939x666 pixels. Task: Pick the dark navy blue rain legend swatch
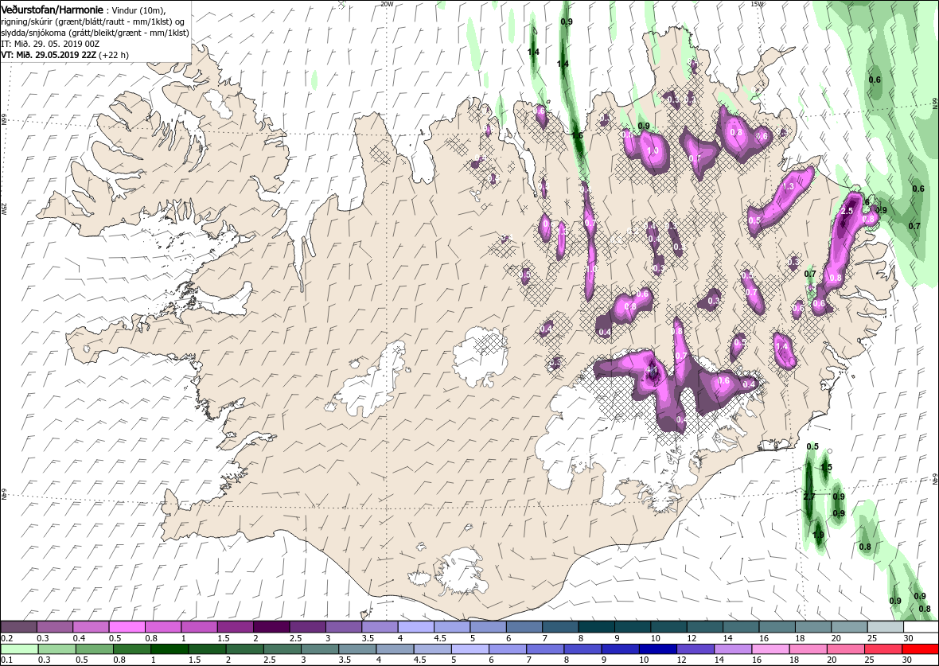pyautogui.click(x=657, y=650)
